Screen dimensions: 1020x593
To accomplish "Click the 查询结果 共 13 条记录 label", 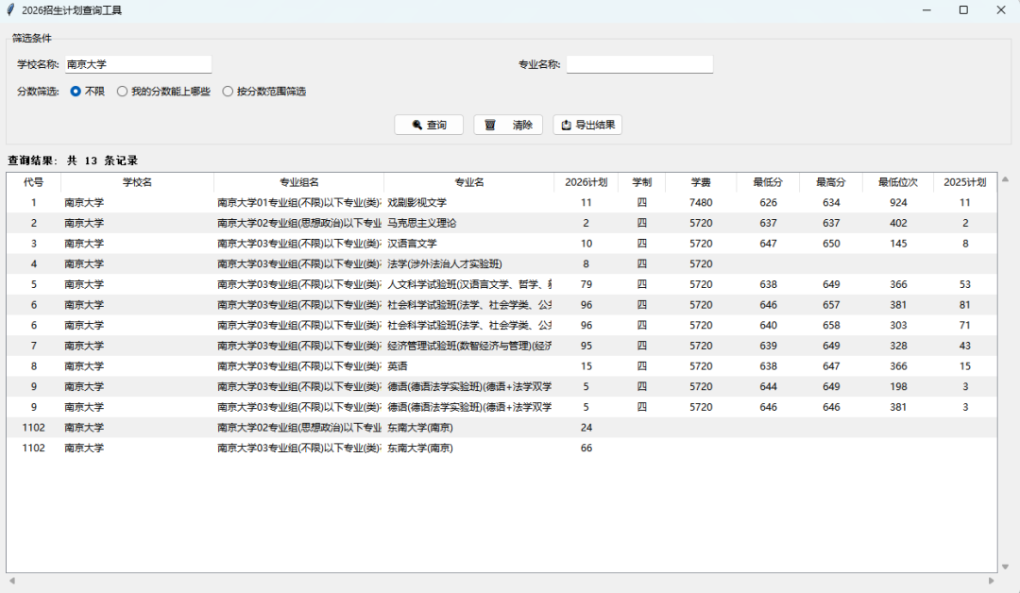I will 73,161.
